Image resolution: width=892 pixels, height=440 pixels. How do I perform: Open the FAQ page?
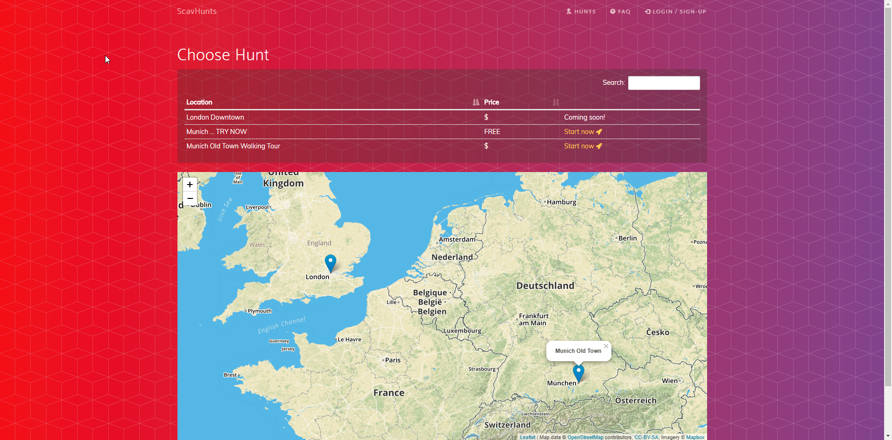click(620, 12)
